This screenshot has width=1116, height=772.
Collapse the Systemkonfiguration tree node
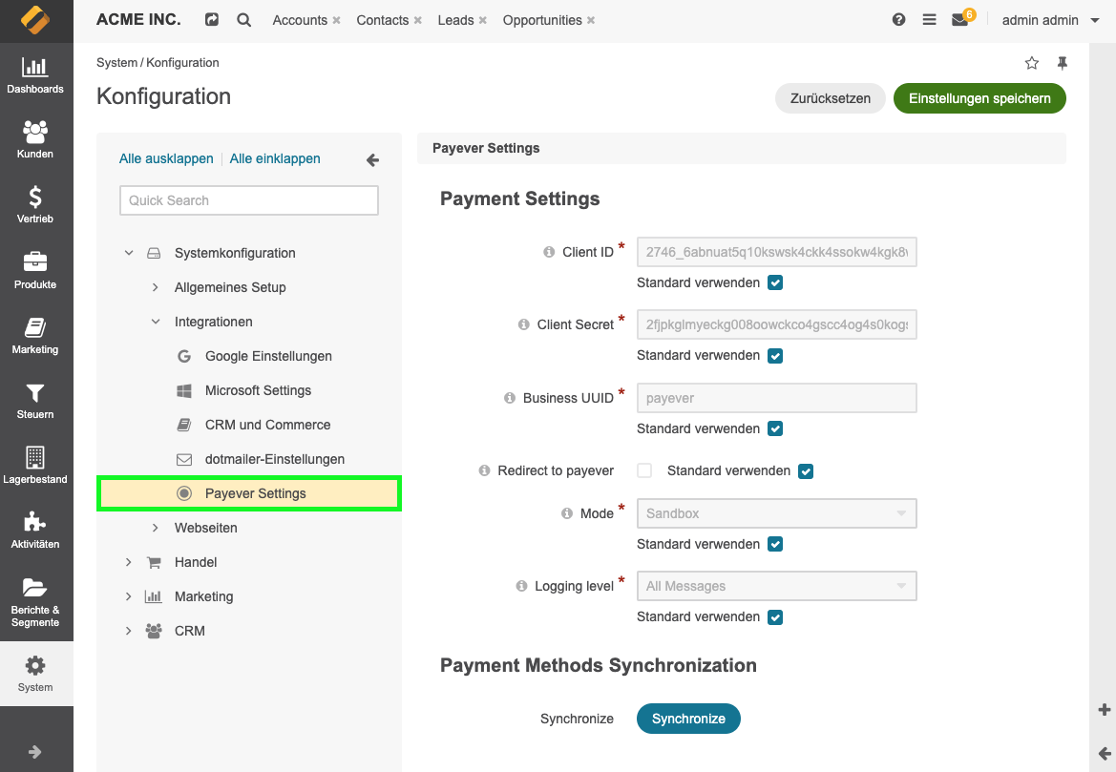point(129,253)
